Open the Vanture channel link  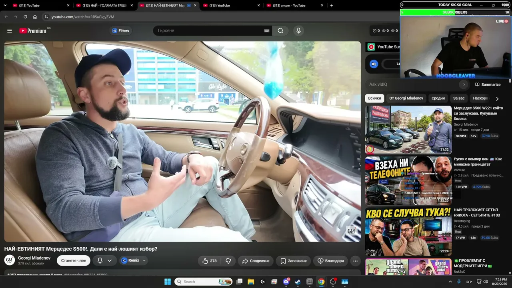coord(459,170)
